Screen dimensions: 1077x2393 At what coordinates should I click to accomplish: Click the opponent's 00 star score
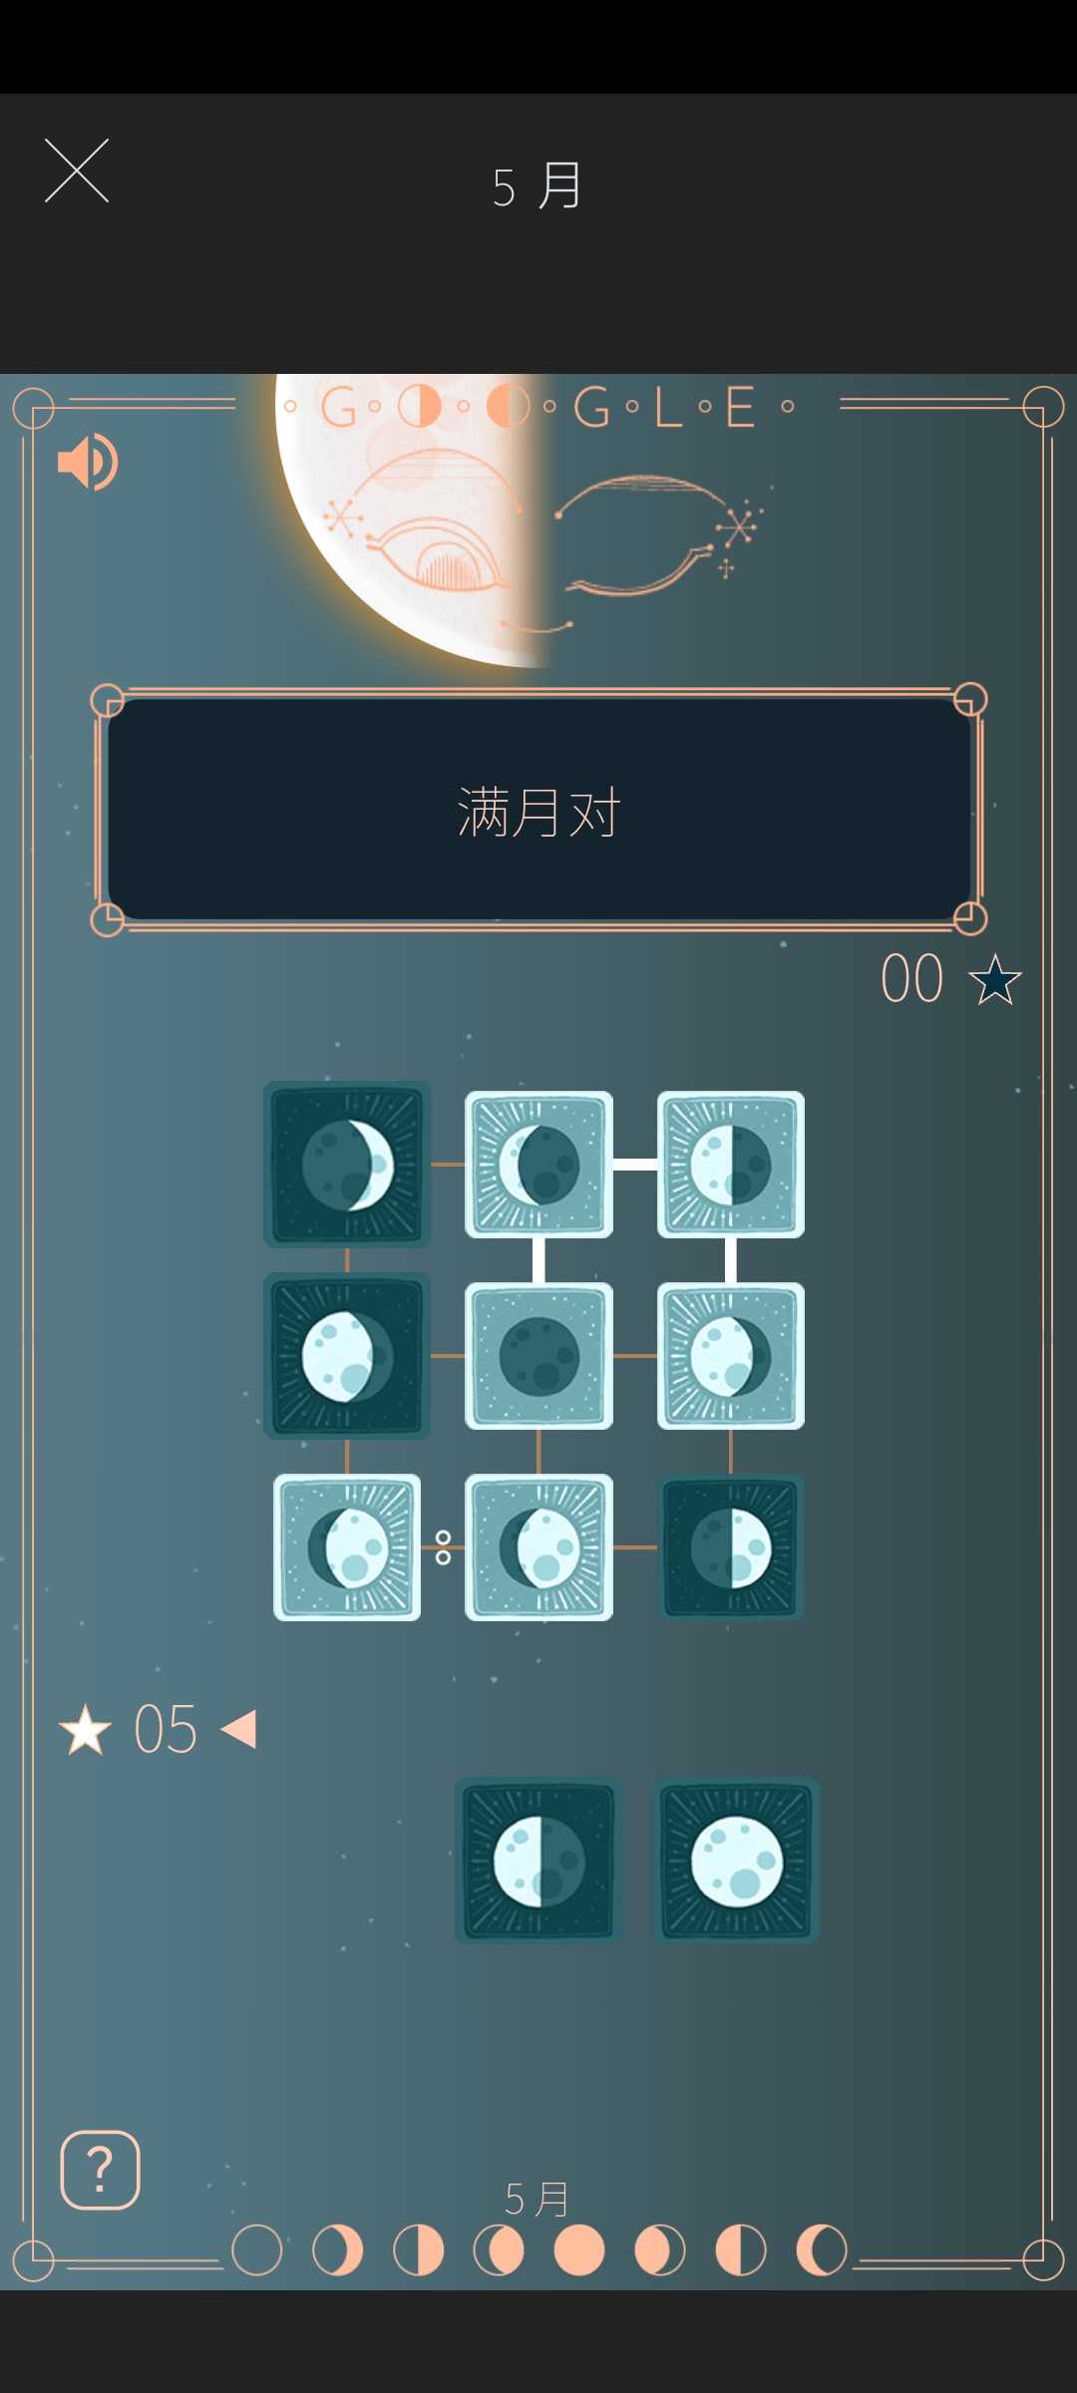[x=950, y=978]
